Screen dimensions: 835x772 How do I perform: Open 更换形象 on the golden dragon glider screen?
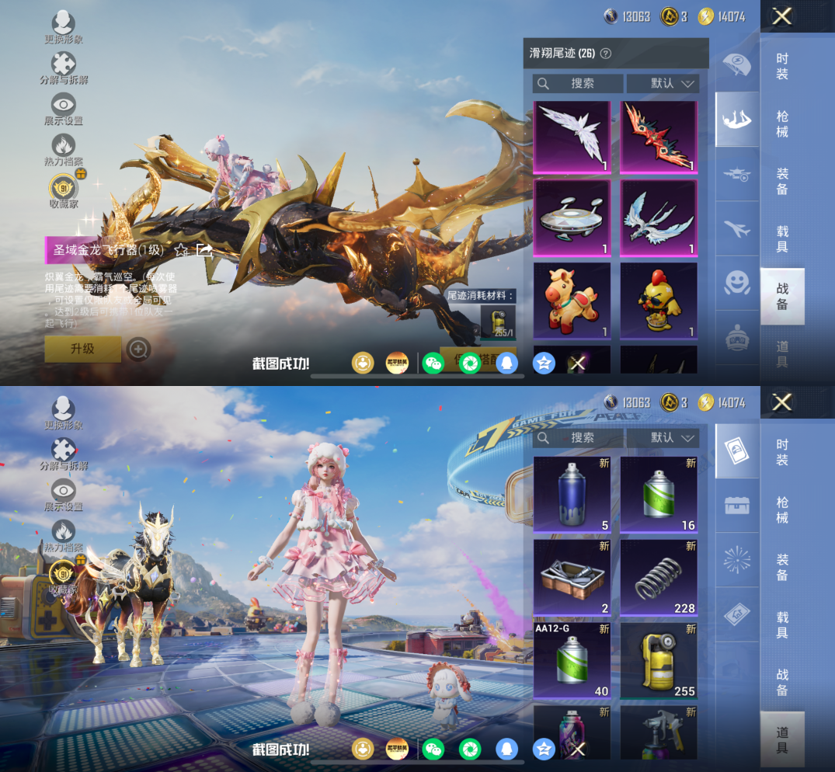[64, 27]
